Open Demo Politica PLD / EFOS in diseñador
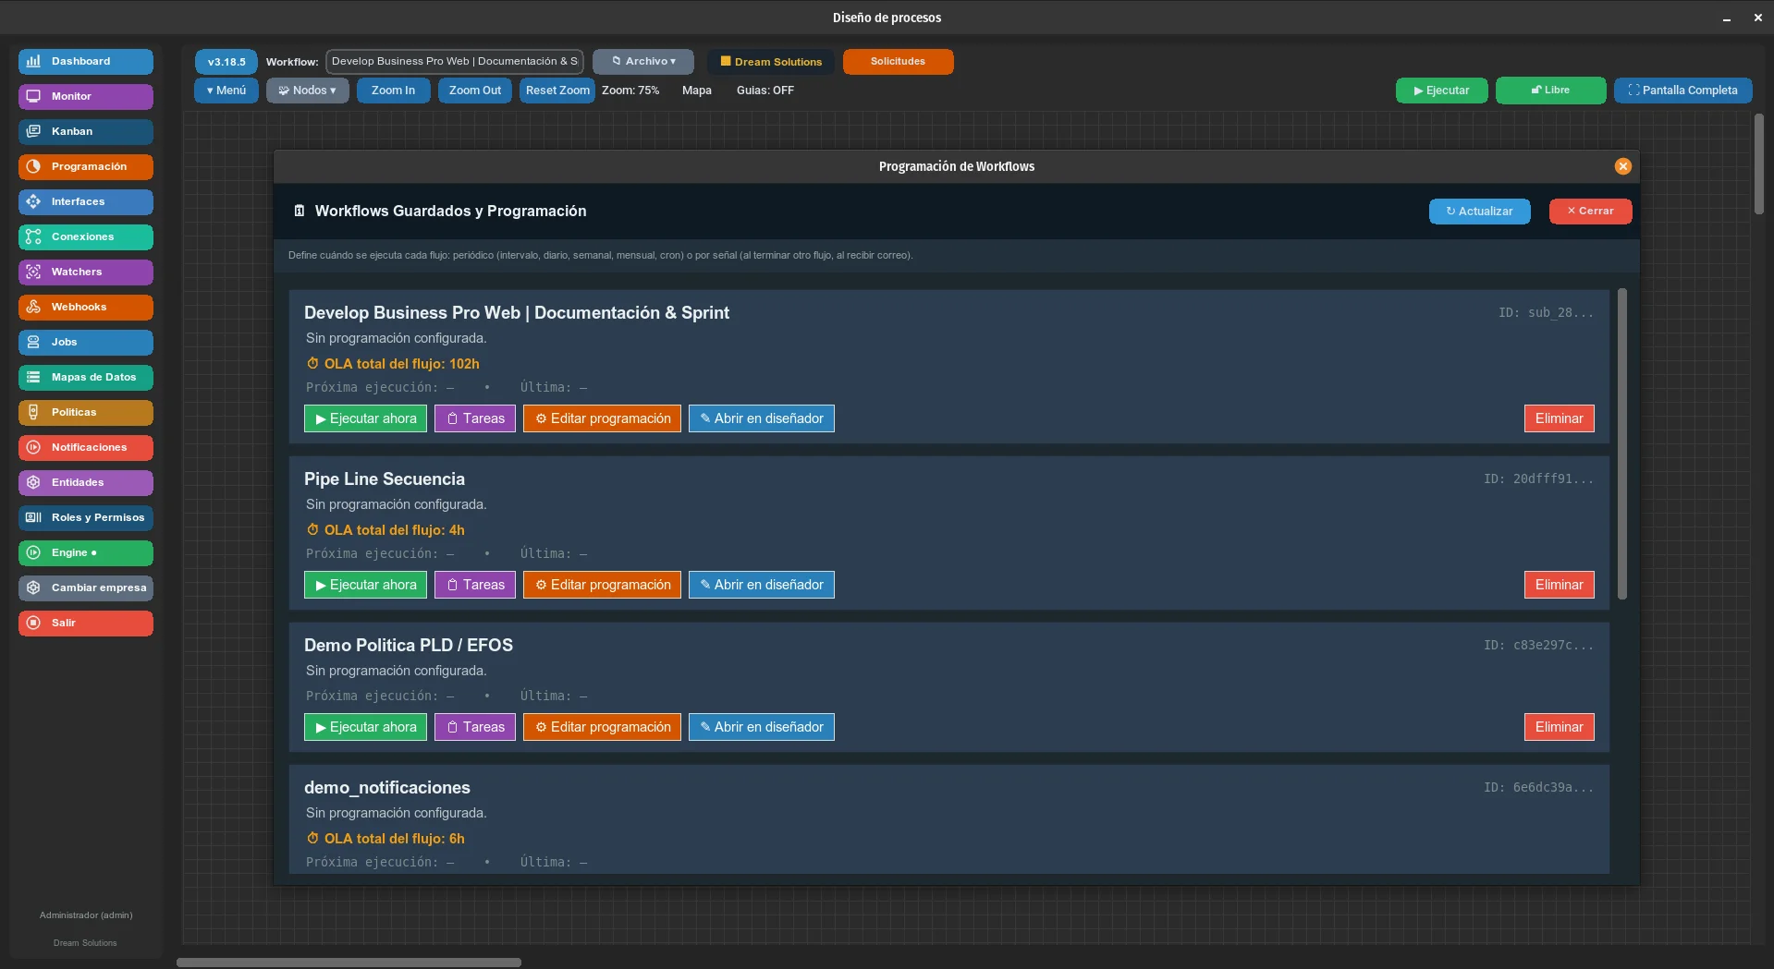 coord(762,727)
